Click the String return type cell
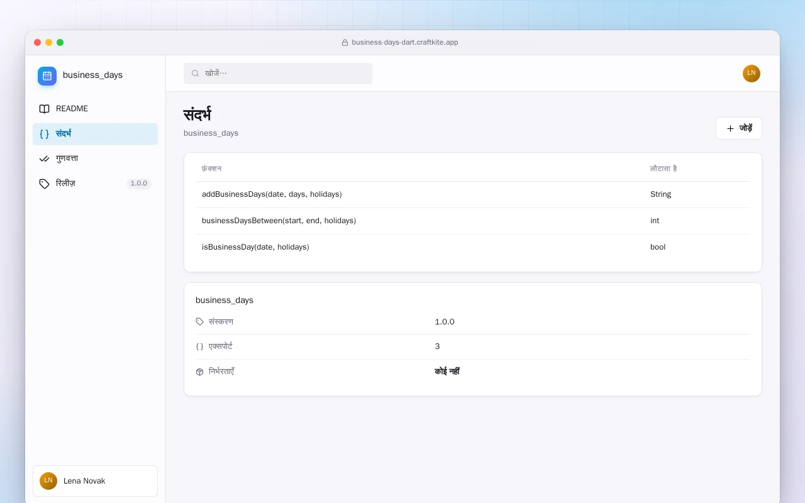This screenshot has height=503, width=805. [x=661, y=194]
